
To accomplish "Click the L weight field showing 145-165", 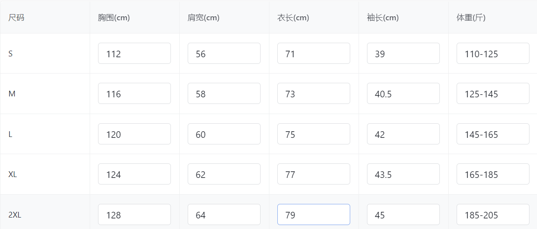I will tap(493, 134).
